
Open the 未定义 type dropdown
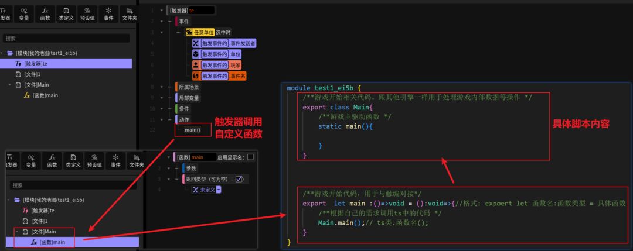219,190
